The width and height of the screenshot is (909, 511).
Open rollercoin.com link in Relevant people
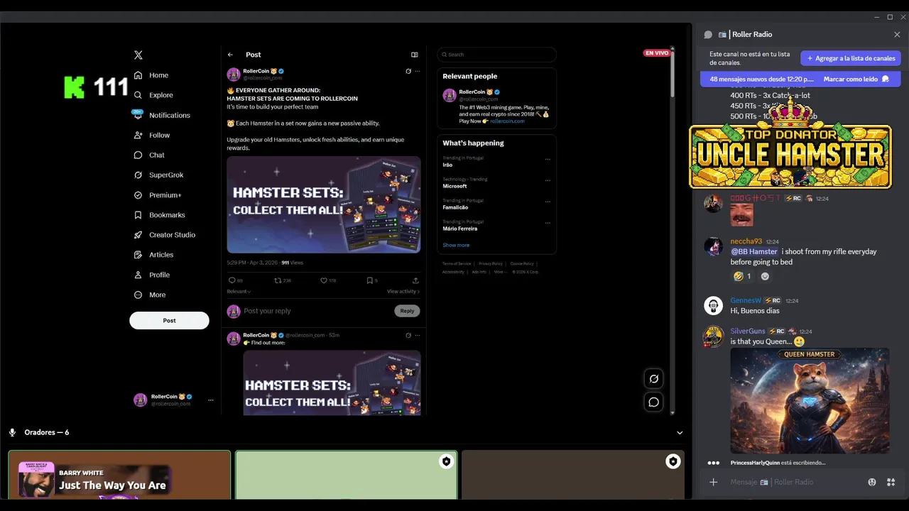click(x=507, y=121)
